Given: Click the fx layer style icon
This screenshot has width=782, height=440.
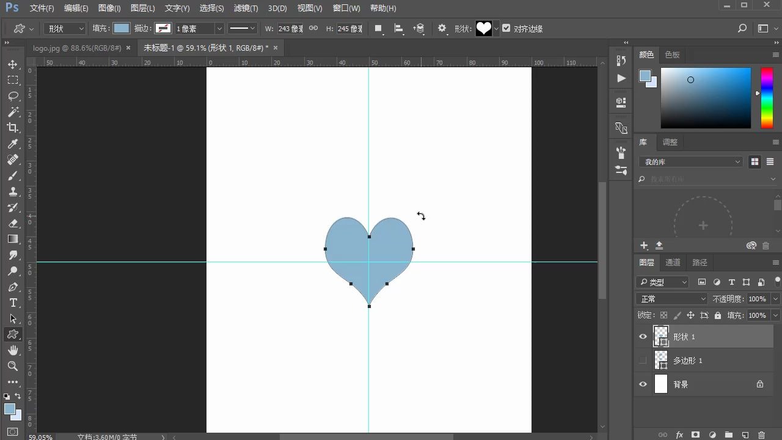Looking at the screenshot, I should [679, 435].
